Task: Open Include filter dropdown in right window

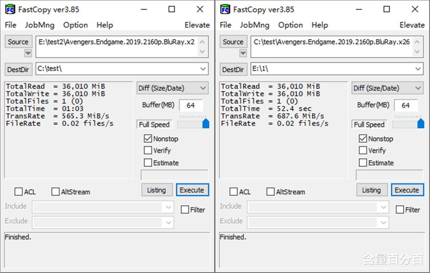Action: pyautogui.click(x=384, y=207)
